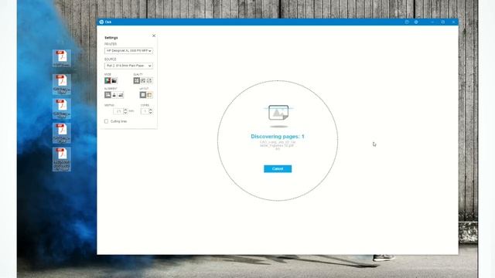The height and width of the screenshot is (278, 495).
Task: Select fourth PDF file on desktop
Action: click(x=62, y=133)
